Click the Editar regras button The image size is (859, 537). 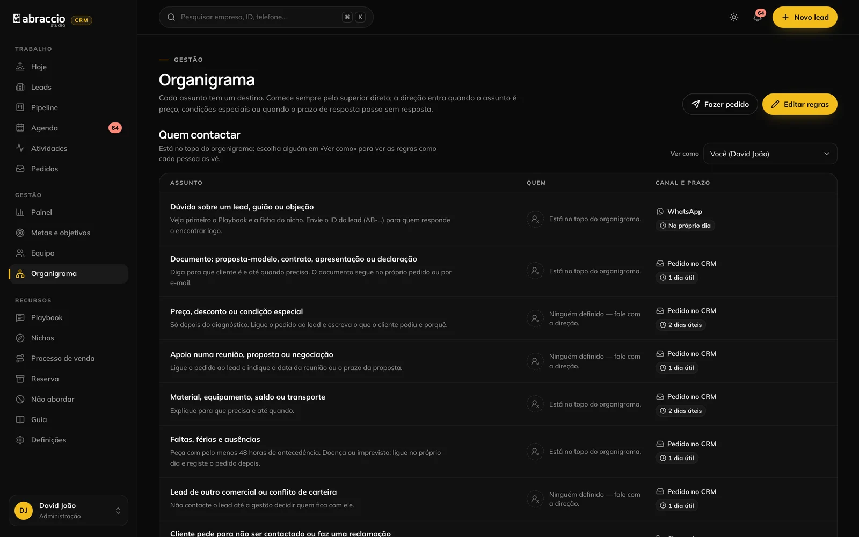[800, 104]
